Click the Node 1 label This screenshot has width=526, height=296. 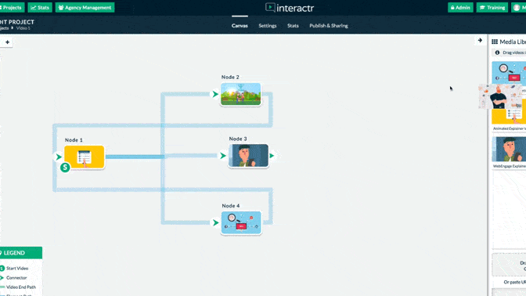tap(74, 140)
